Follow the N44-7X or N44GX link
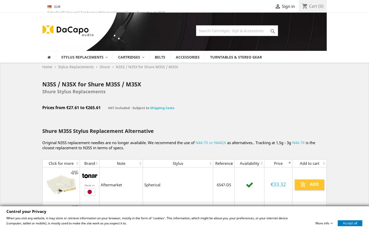This screenshot has height=230, width=369. [x=211, y=143]
